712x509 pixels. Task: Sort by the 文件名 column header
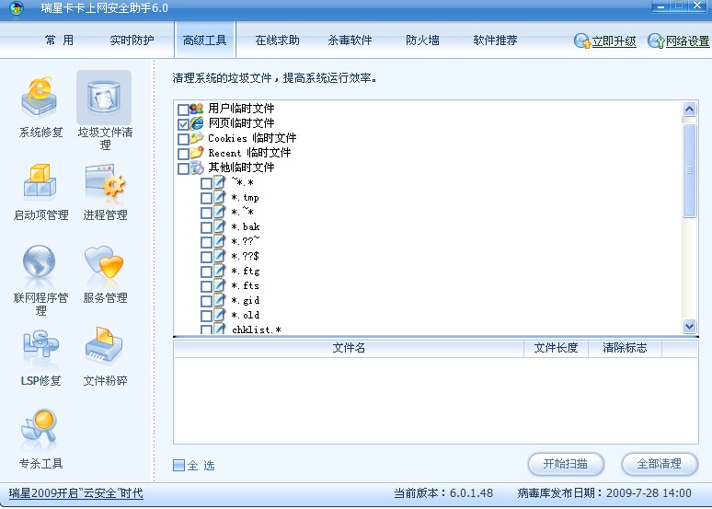tap(349, 348)
